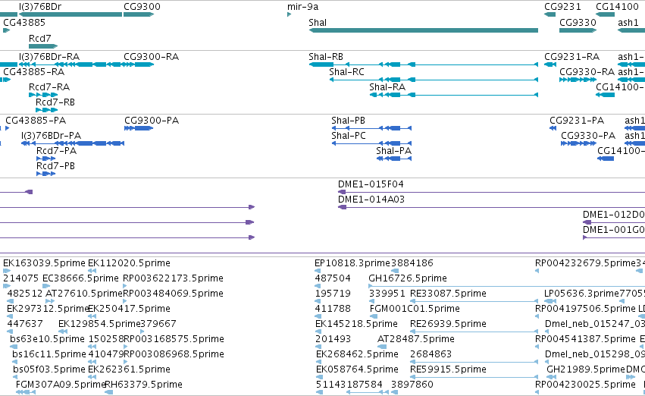Select the Shal-PA protein label
The height and width of the screenshot is (396, 645).
click(x=393, y=151)
